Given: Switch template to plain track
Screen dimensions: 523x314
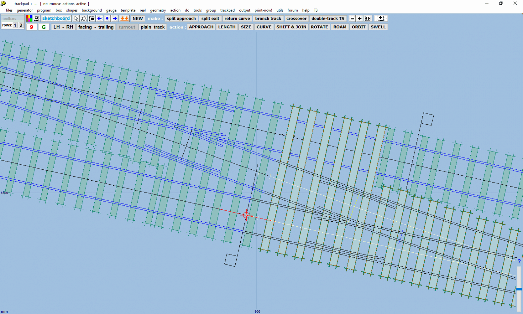Looking at the screenshot, I should [x=153, y=27].
